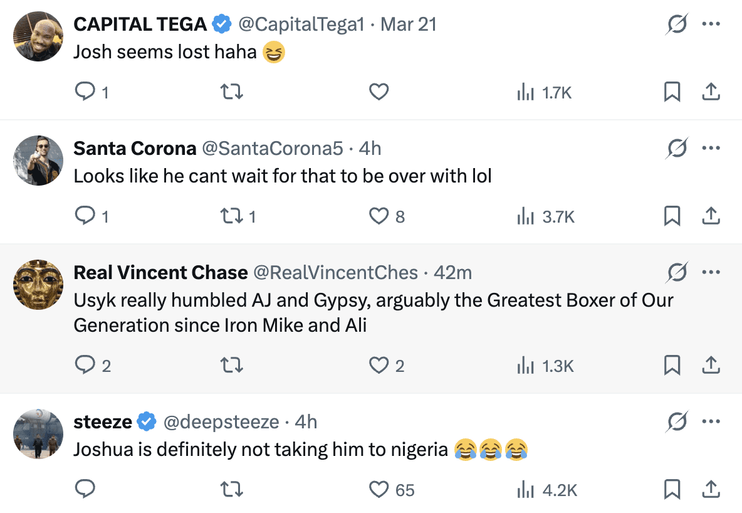Image resolution: width=742 pixels, height=513 pixels.
Task: Click steeze's avatar thumbnail
Action: click(x=38, y=434)
